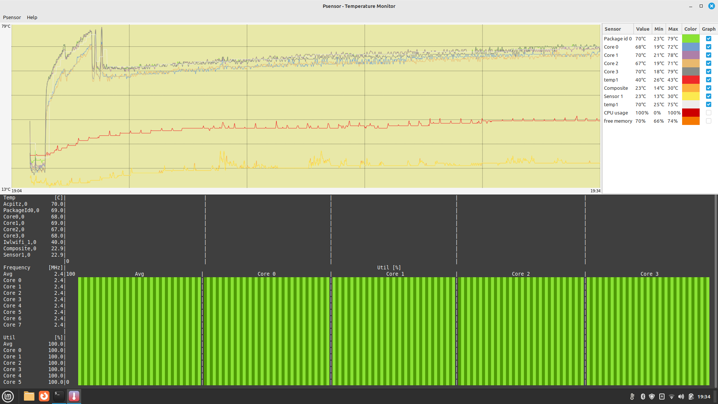Viewport: 718px width, 404px height.
Task: Open the Bluetooth tray icon
Action: (x=643, y=397)
